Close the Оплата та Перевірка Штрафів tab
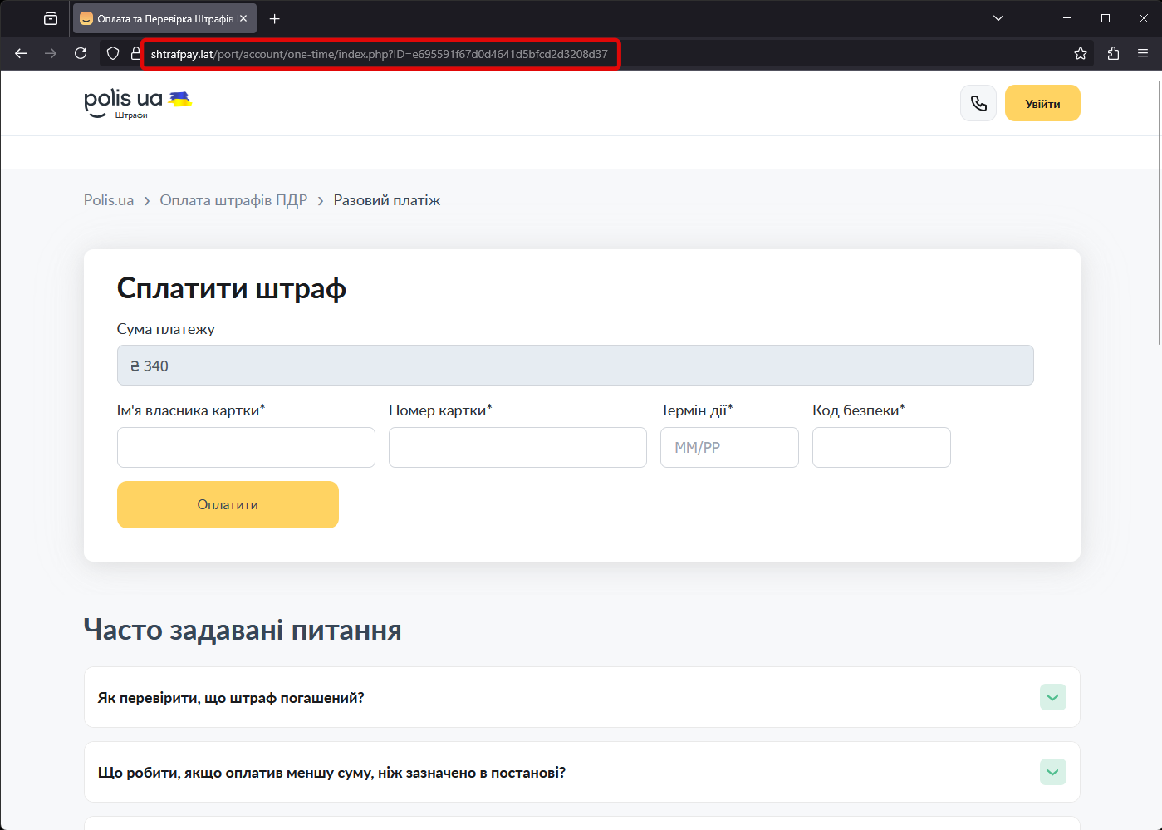The width and height of the screenshot is (1162, 830). pos(243,18)
